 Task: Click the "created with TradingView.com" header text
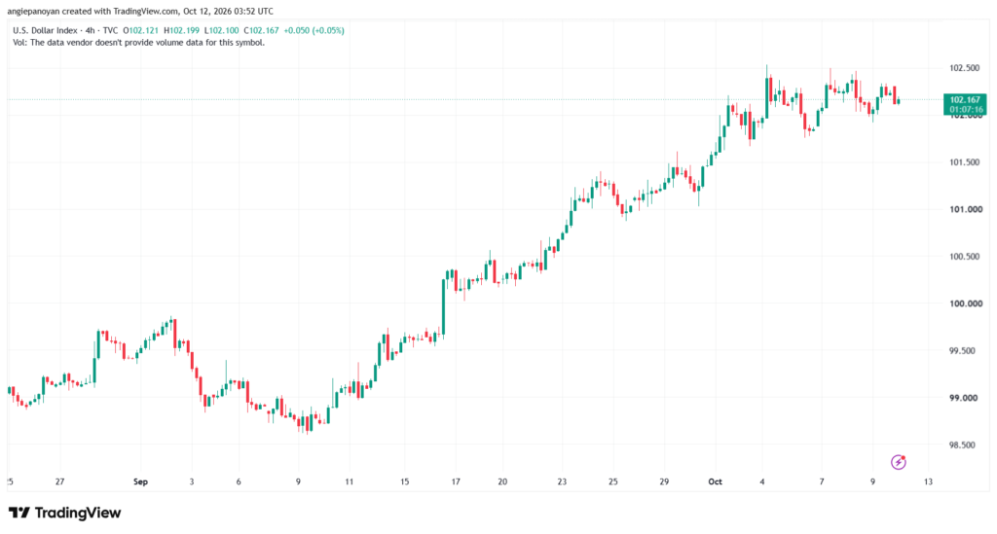pyautogui.click(x=120, y=12)
